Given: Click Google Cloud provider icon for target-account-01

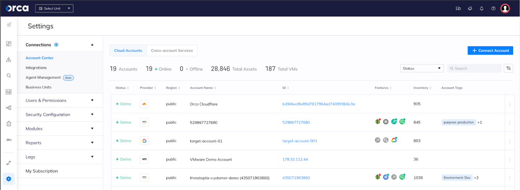Looking at the screenshot, I should pos(145,141).
